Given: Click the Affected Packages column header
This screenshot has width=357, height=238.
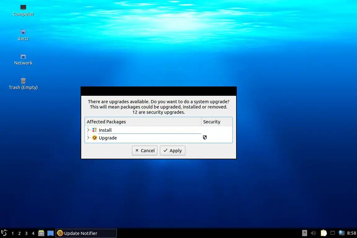Looking at the screenshot, I should (x=143, y=121).
